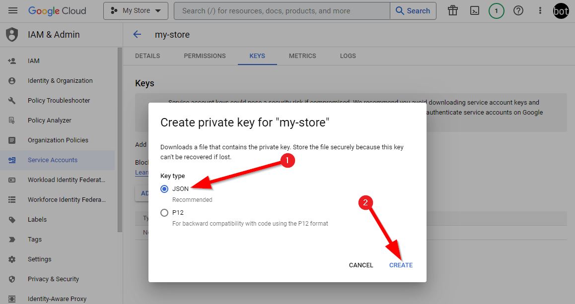This screenshot has width=575, height=304.
Task: Click inside the resources search bar
Action: (x=278, y=10)
